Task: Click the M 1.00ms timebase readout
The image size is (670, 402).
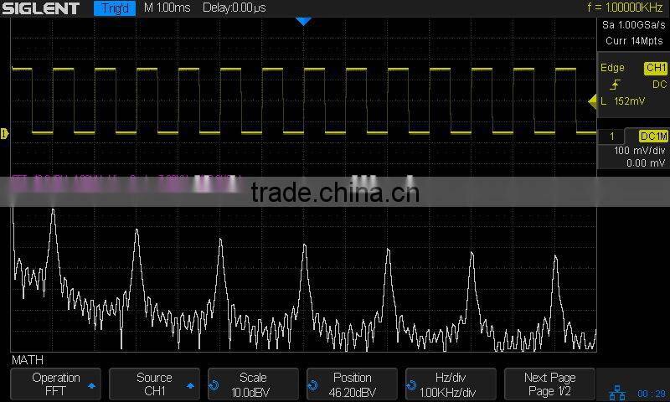Action: point(167,8)
